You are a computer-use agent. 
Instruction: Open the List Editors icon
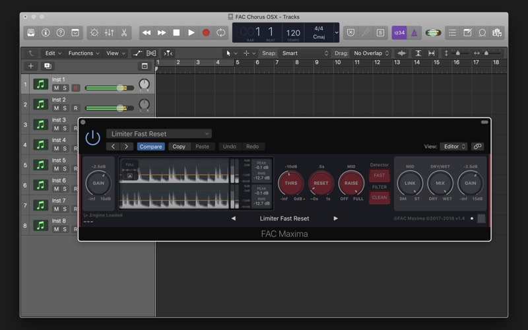click(453, 32)
